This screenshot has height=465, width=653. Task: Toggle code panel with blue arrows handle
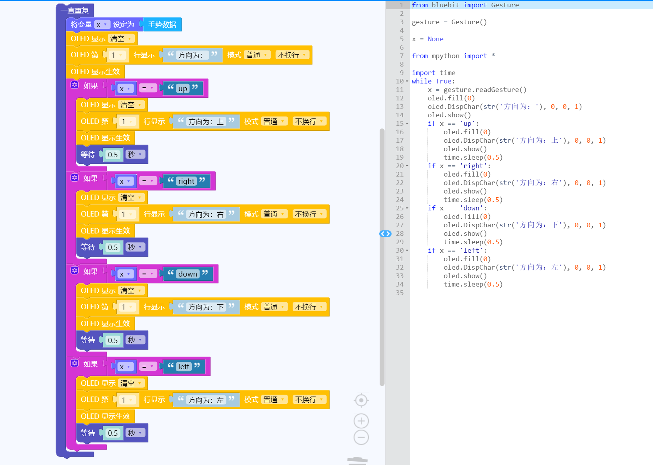pyautogui.click(x=385, y=234)
